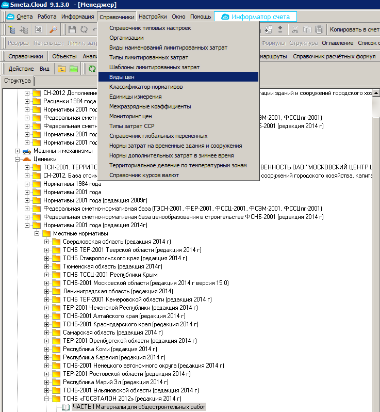Click folder icon of Республика Коми

(x=56, y=349)
